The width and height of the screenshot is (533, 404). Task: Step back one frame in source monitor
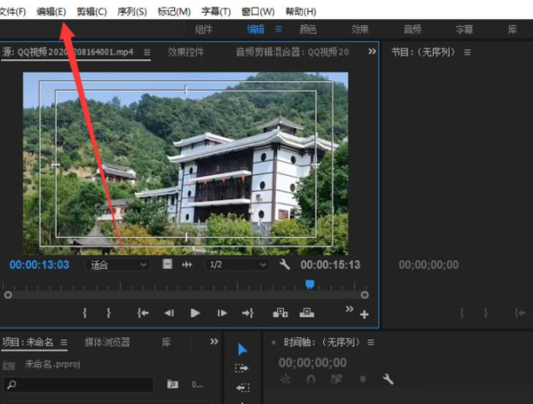169,313
